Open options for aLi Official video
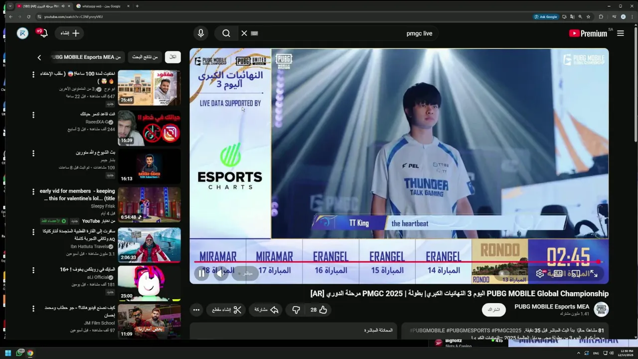Viewport: 638px width, 359px height. click(x=33, y=270)
